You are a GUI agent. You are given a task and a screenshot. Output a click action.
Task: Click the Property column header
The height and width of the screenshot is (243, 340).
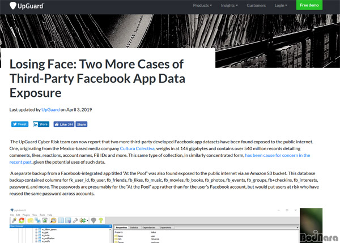click(x=119, y=232)
